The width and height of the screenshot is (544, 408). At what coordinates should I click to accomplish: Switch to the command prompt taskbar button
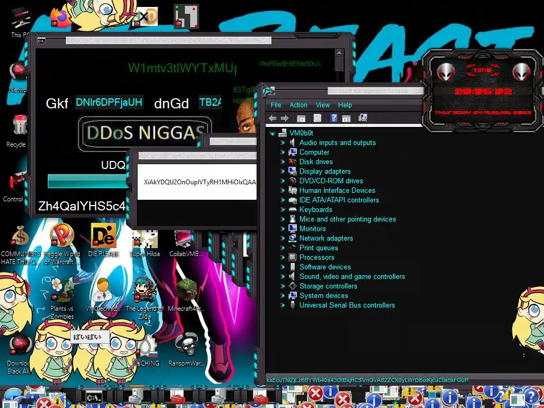coord(94,397)
